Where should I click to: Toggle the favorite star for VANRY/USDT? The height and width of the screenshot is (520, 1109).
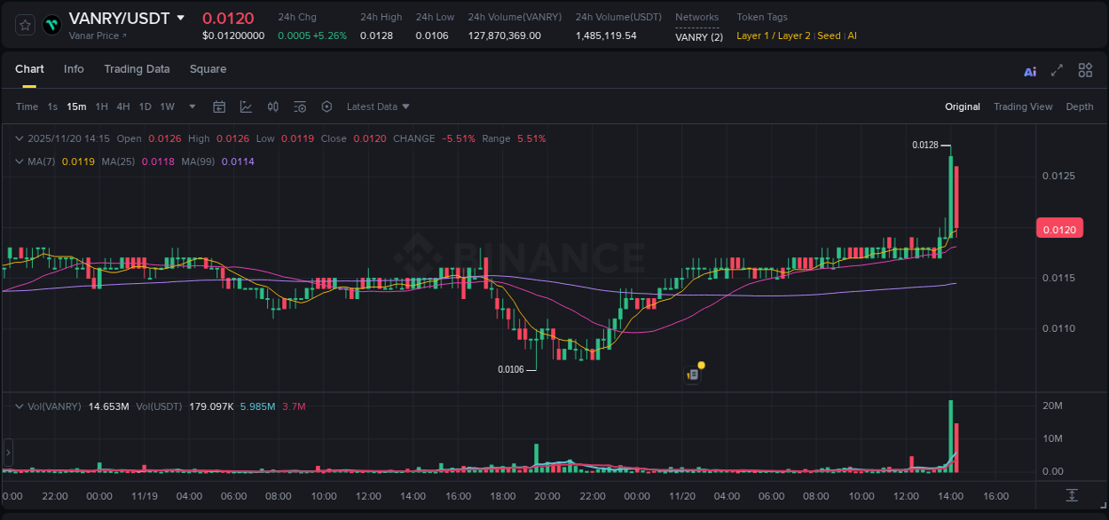click(25, 25)
